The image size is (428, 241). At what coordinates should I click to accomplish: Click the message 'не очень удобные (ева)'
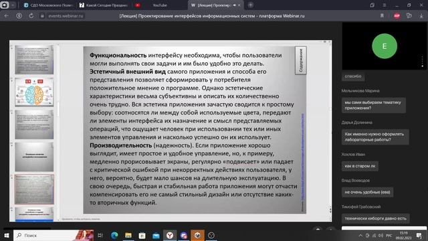(367, 192)
